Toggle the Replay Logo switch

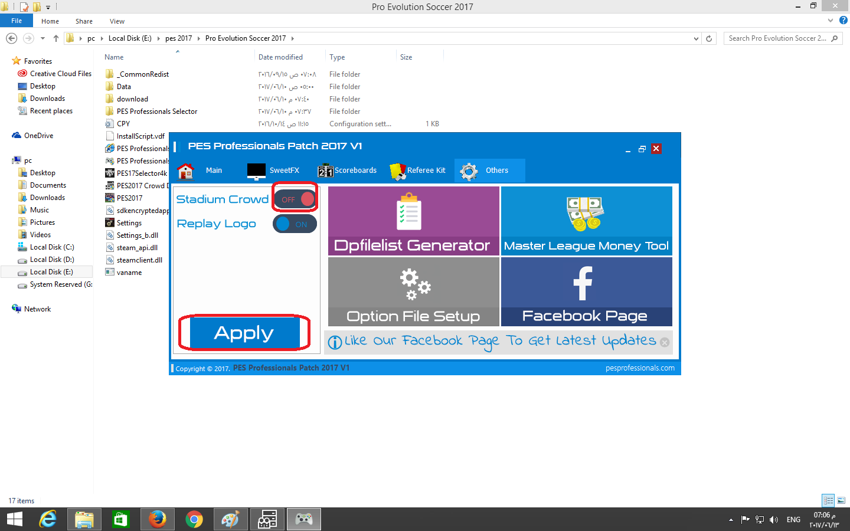click(295, 224)
